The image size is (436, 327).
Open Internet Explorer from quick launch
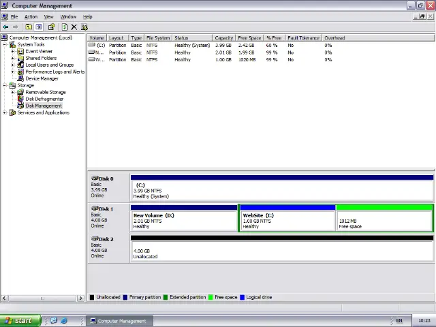click(x=64, y=321)
